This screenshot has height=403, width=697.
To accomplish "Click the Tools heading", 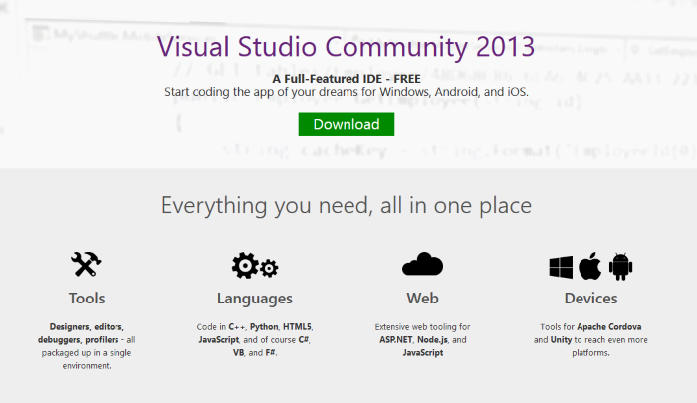I will point(87,299).
